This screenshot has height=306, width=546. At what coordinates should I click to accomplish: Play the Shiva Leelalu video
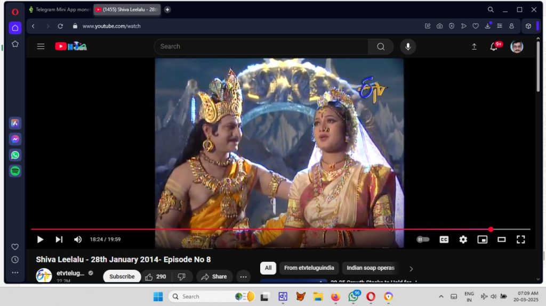tap(40, 239)
